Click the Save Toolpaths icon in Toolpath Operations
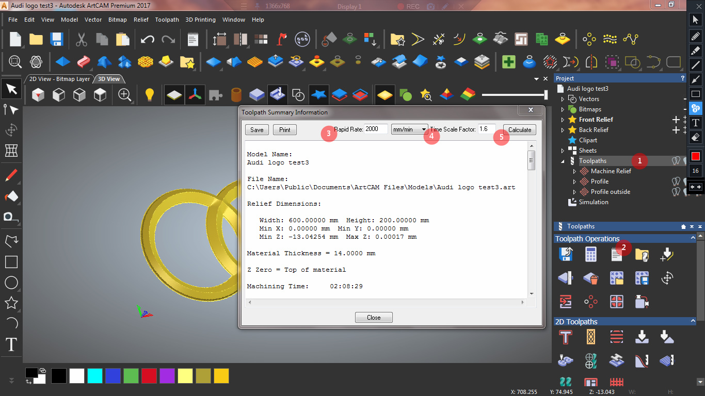This screenshot has width=705, height=396. click(x=566, y=254)
